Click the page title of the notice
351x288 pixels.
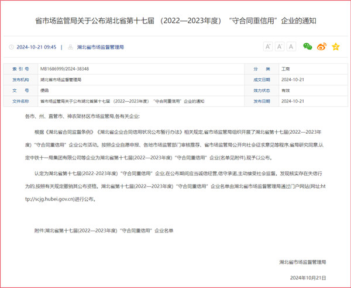[x=175, y=21]
